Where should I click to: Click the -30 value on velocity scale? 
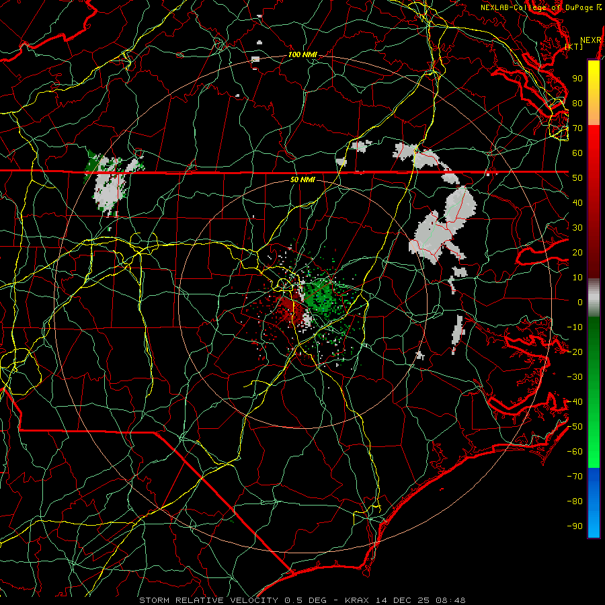click(575, 377)
